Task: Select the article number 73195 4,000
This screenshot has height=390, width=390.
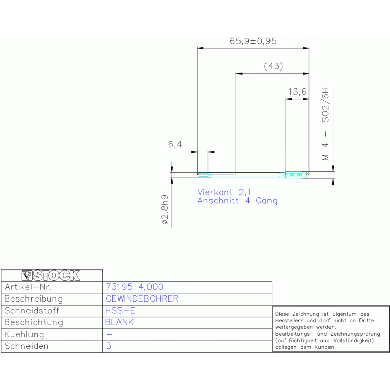Action: pos(135,287)
